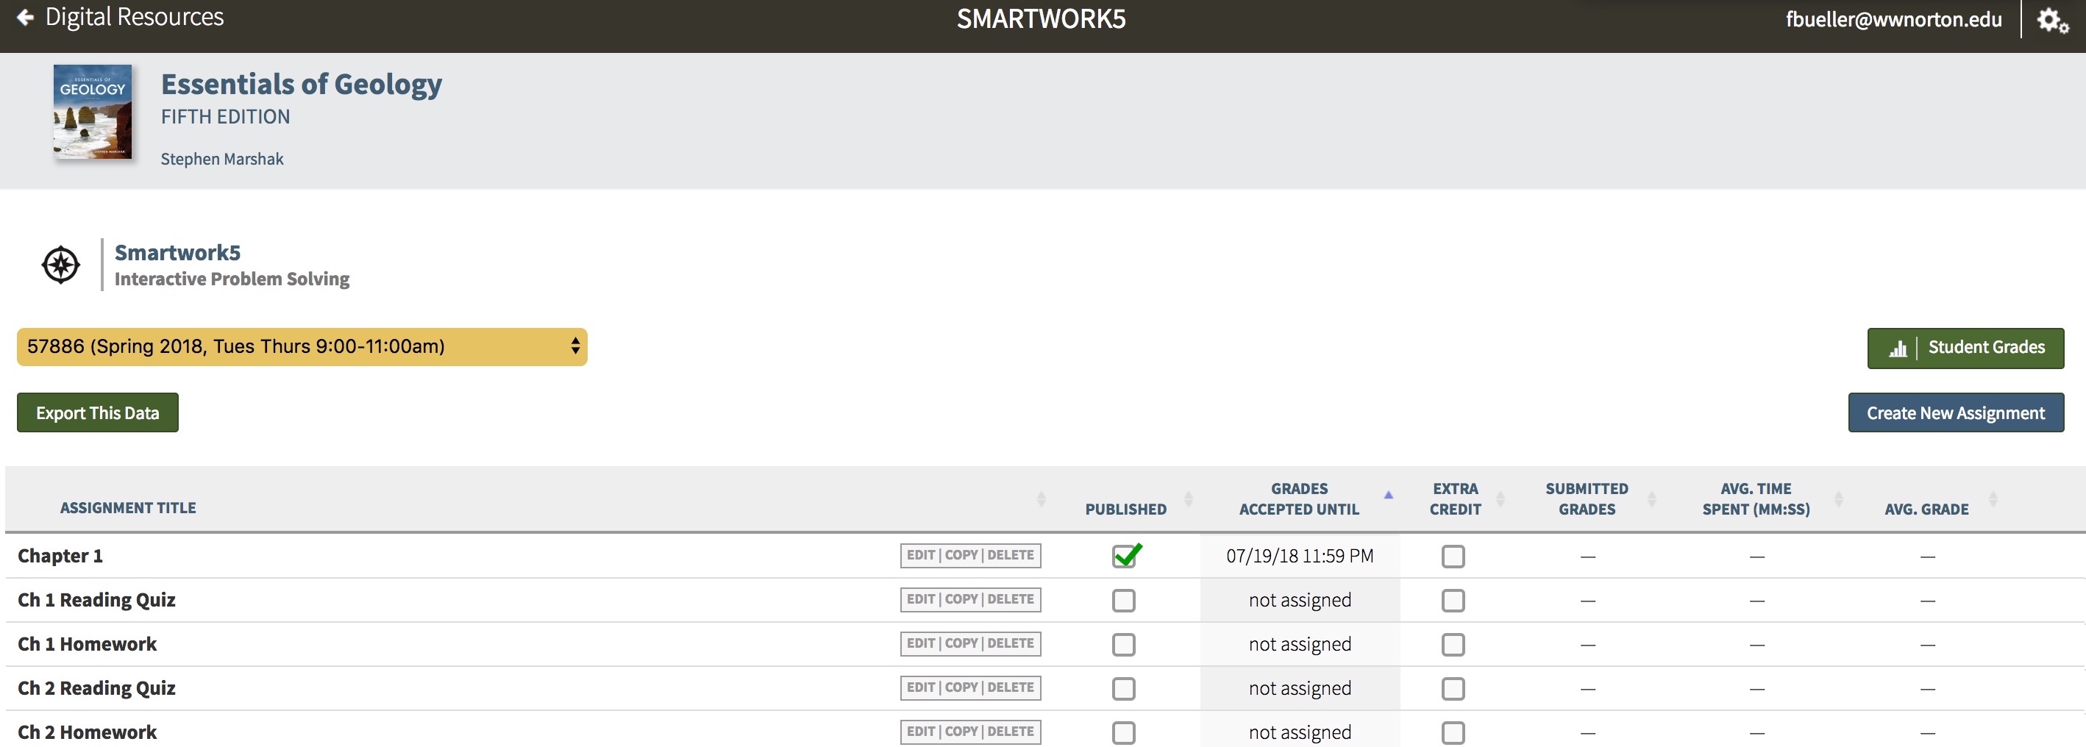Open the Ch 1 Reading Quiz title

coord(96,600)
